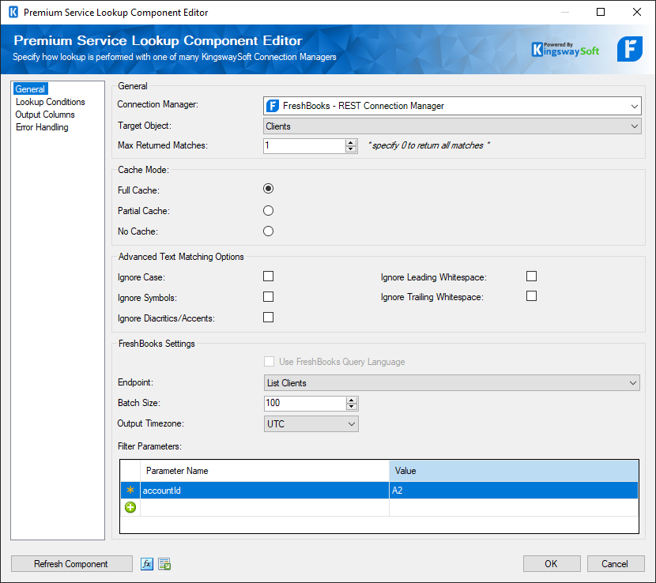The image size is (656, 583).
Task: Click the asterisk indicator on accountId row
Action: point(130,489)
